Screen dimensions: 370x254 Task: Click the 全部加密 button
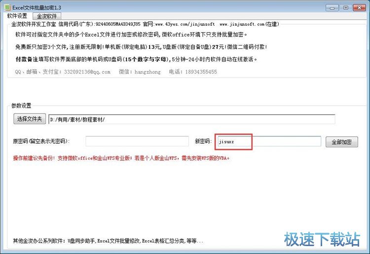pos(342,142)
